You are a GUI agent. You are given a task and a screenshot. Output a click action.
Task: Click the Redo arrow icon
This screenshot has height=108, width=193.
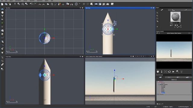point(35,4)
